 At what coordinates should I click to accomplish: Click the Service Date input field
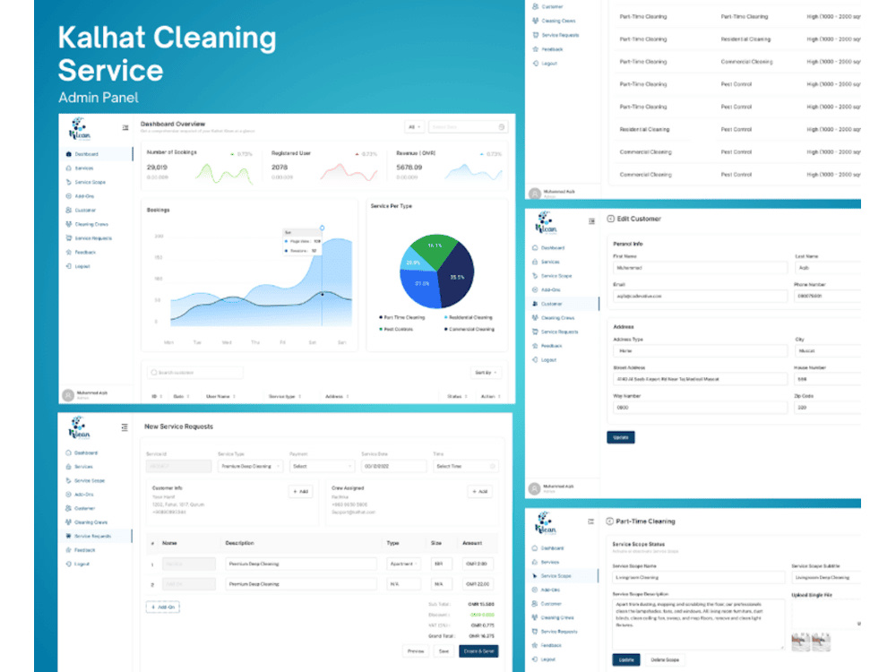393,466
